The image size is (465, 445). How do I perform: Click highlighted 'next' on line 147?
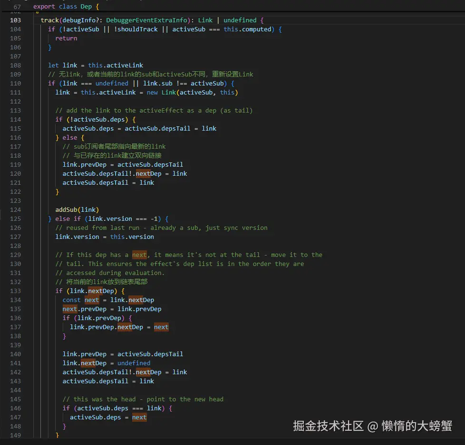coord(139,417)
